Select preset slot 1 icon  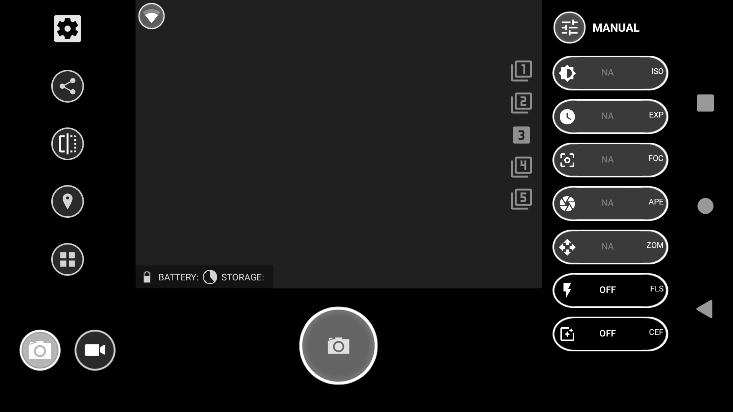[521, 71]
